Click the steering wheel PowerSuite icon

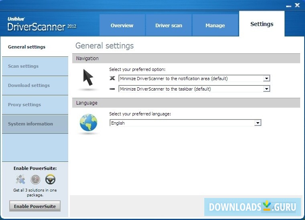click(51, 179)
